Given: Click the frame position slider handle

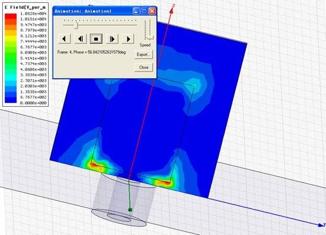Looking at the screenshot, I should point(76,25).
